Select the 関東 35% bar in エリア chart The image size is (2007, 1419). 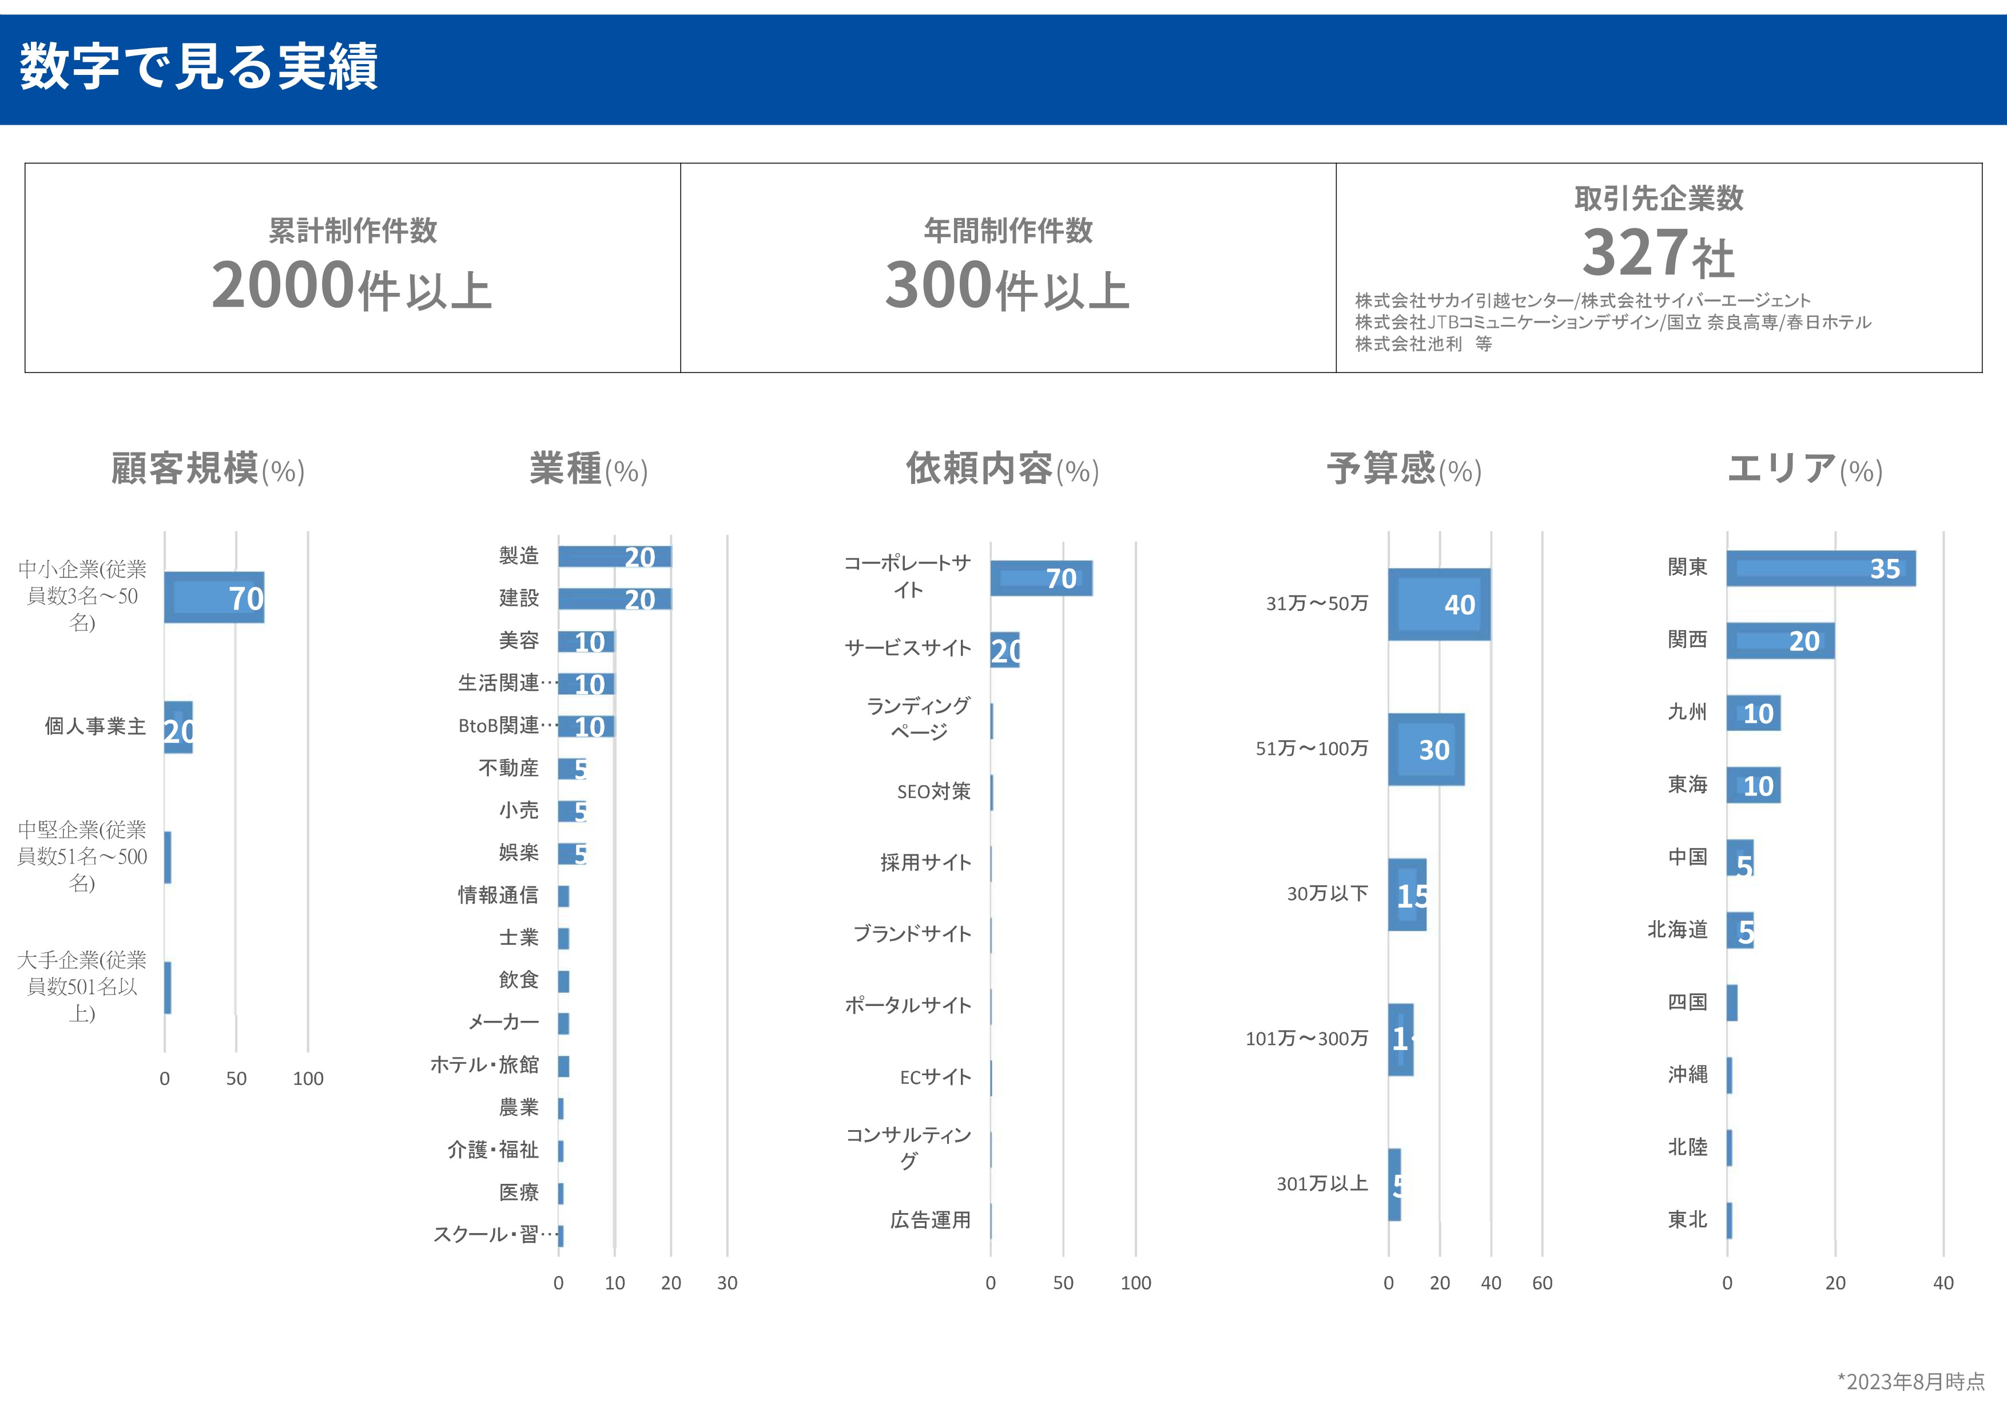point(1823,567)
